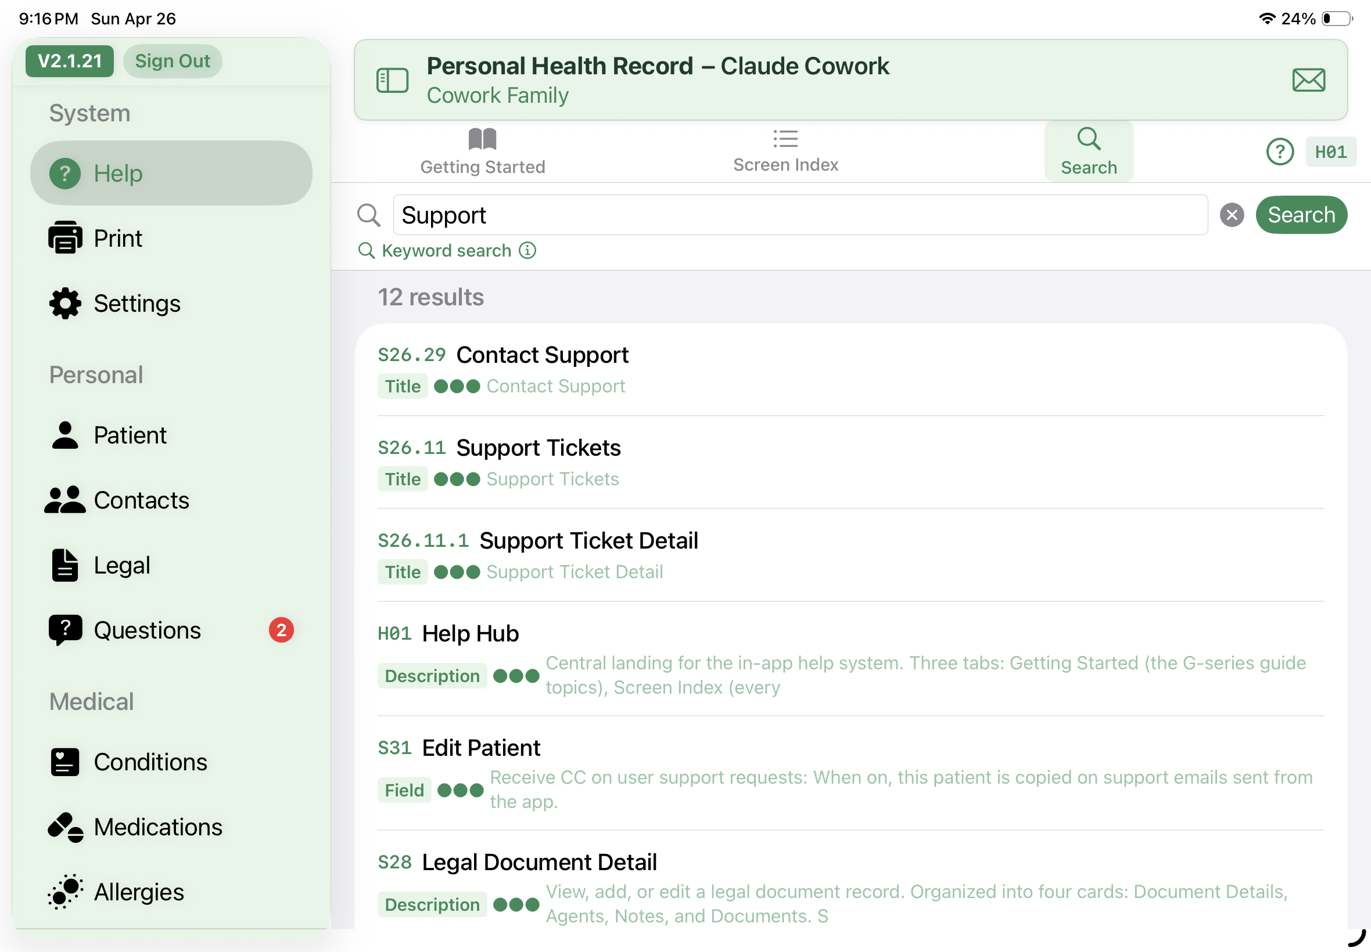Open the S26.29 Contact Support result
The height and width of the screenshot is (952, 1371).
coord(850,370)
